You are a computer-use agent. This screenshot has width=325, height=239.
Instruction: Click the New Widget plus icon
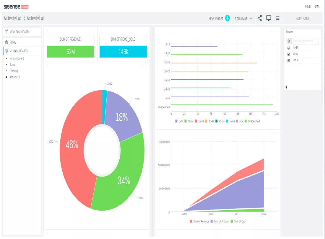(227, 18)
